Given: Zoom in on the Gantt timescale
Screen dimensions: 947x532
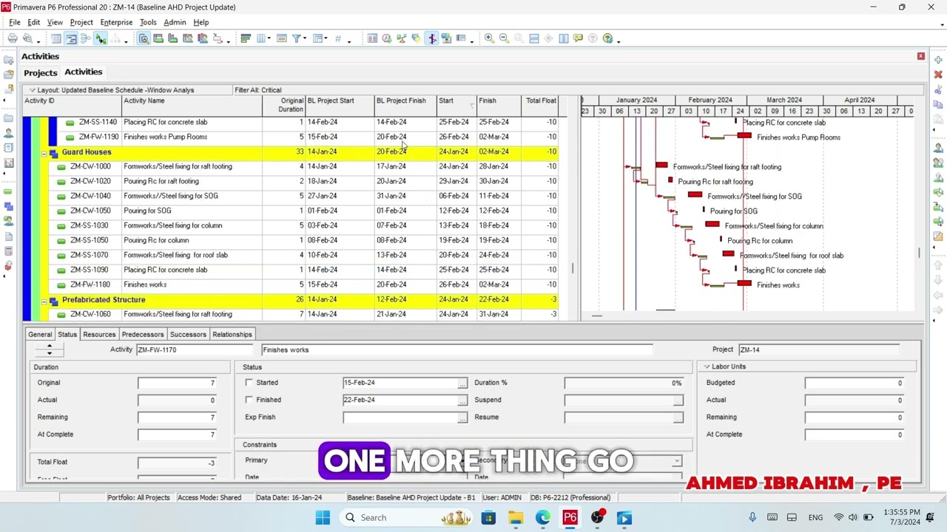Looking at the screenshot, I should (x=489, y=38).
